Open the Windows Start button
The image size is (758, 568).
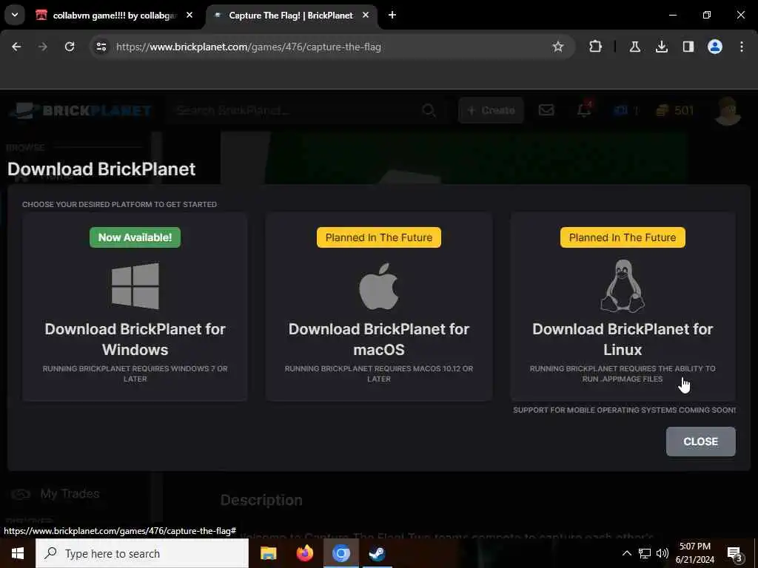click(18, 553)
